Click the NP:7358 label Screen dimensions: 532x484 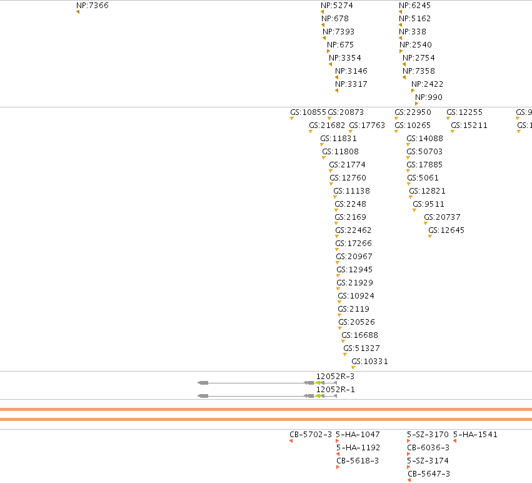(x=419, y=71)
